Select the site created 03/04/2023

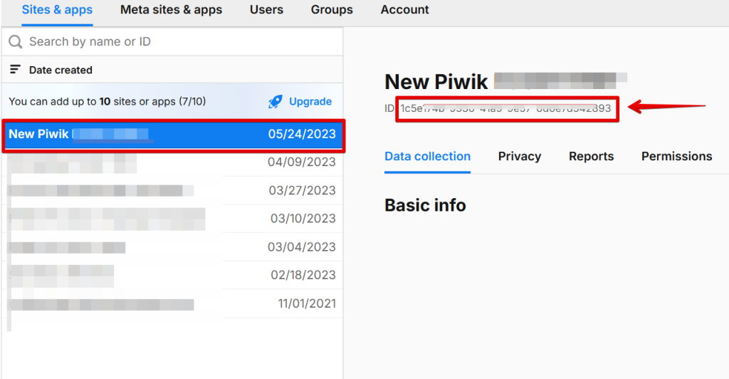click(x=172, y=247)
